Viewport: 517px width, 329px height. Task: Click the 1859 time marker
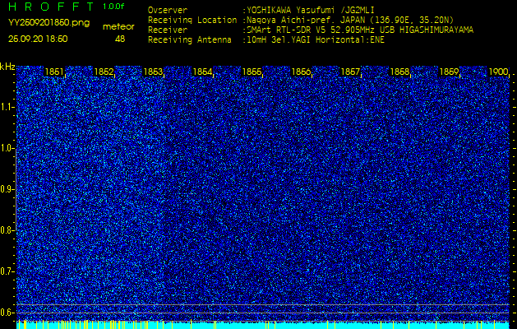tap(450, 72)
